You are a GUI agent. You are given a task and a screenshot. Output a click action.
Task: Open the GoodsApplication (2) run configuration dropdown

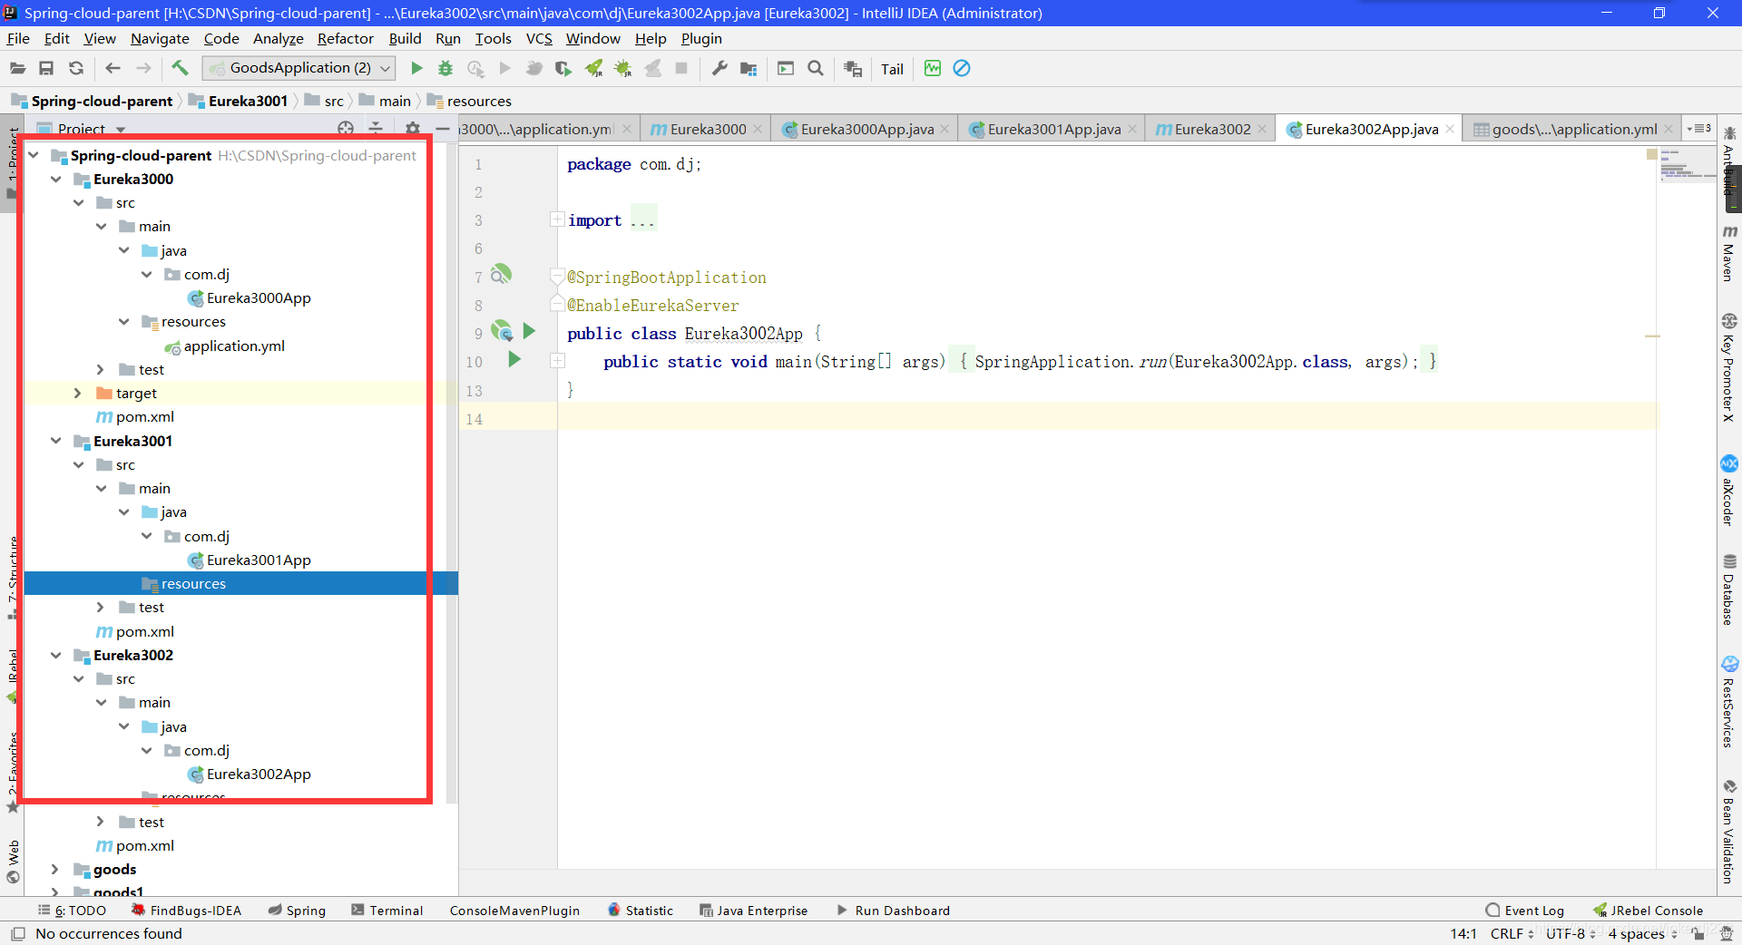(299, 68)
